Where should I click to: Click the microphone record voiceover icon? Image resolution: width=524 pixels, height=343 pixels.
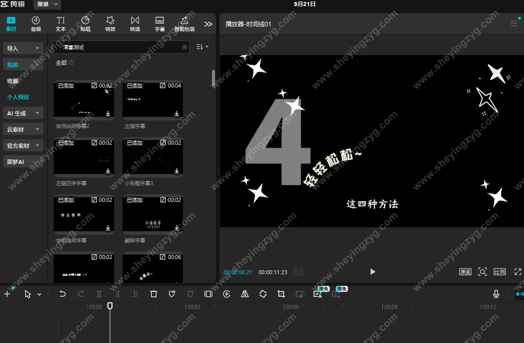[496, 294]
